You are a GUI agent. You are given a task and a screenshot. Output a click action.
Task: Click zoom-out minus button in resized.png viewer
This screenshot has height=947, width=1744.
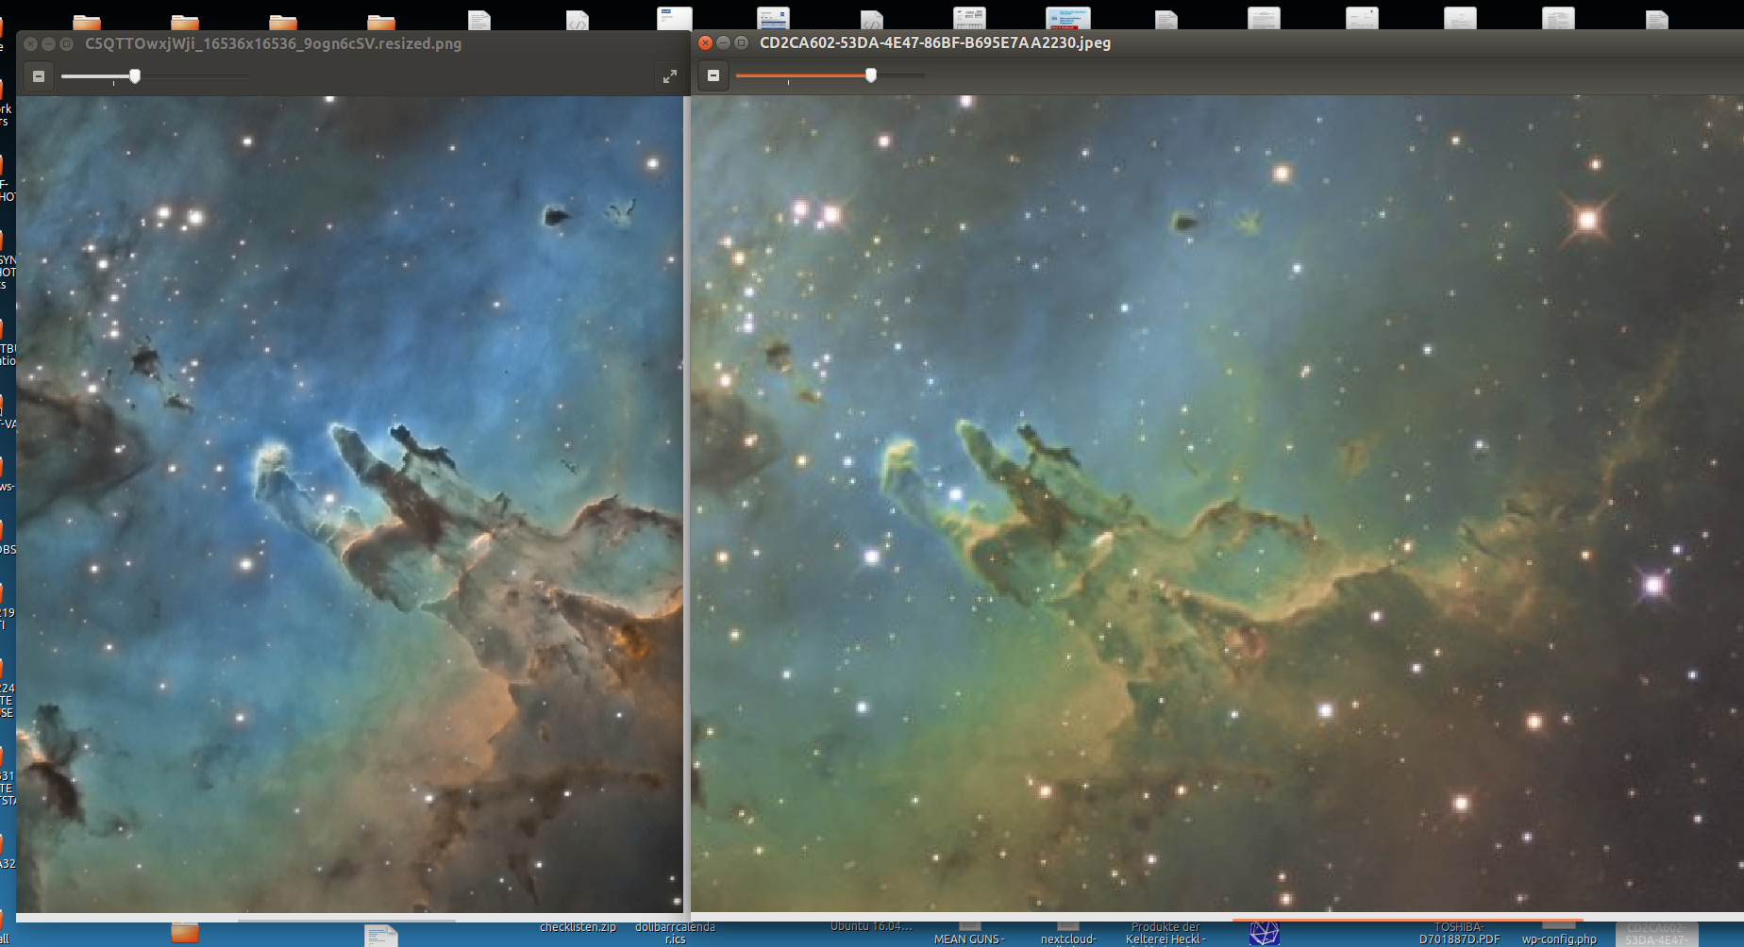point(39,76)
